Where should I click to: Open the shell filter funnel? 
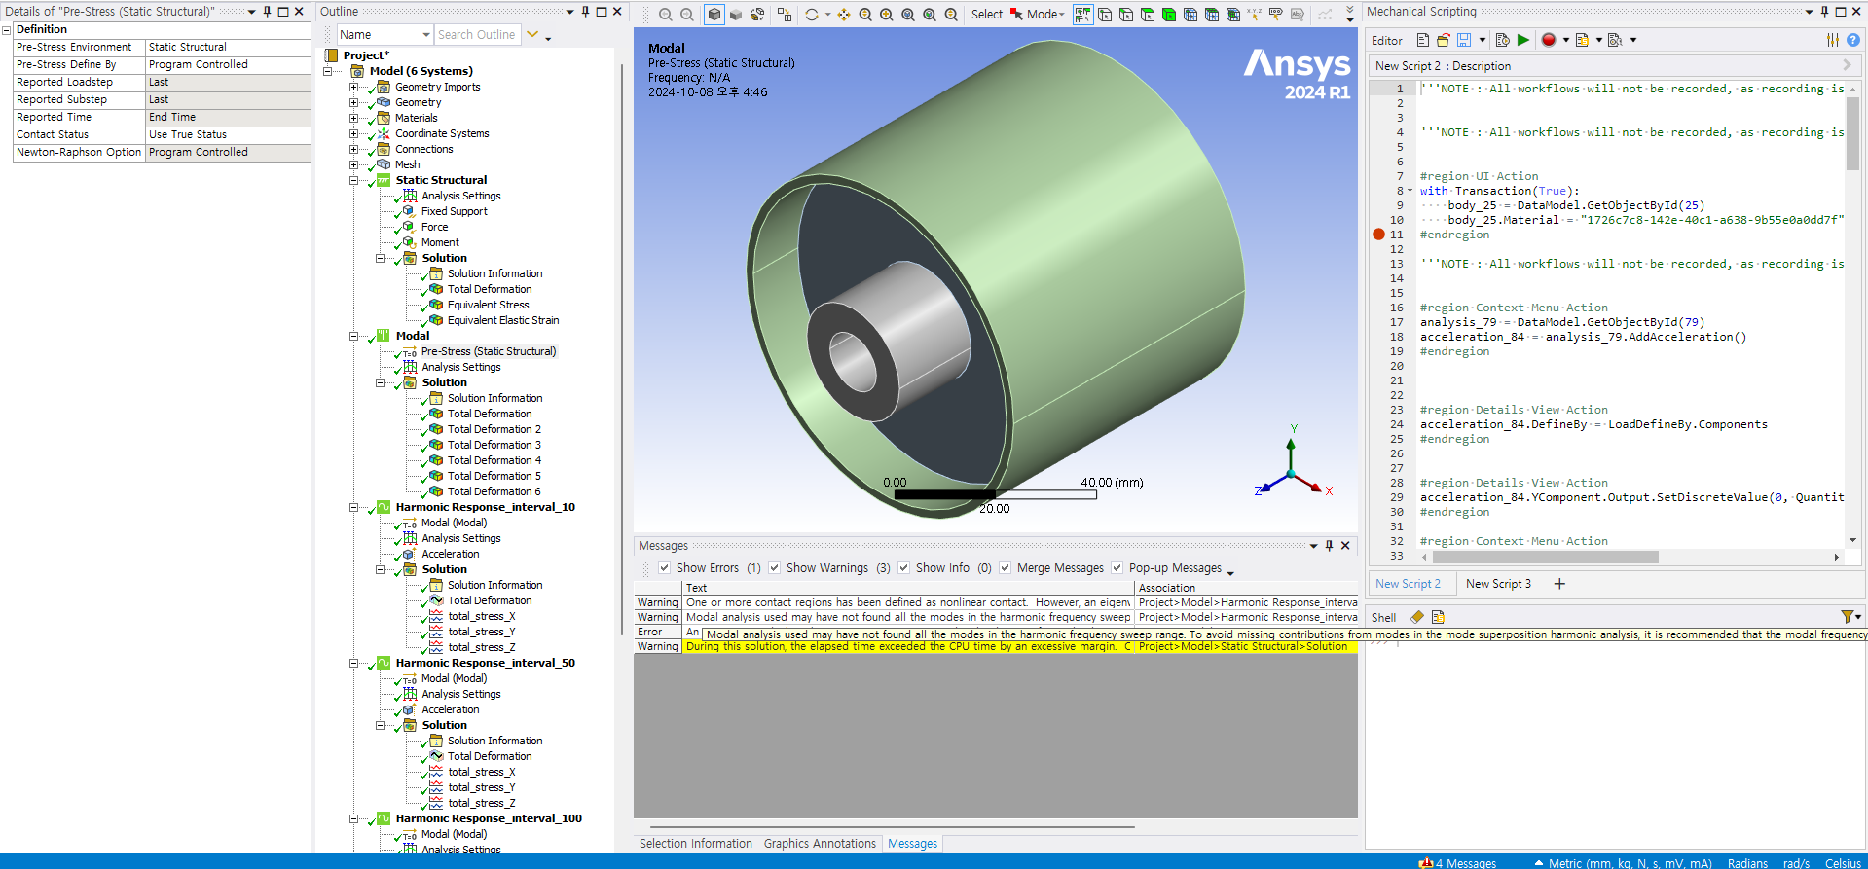click(x=1847, y=617)
